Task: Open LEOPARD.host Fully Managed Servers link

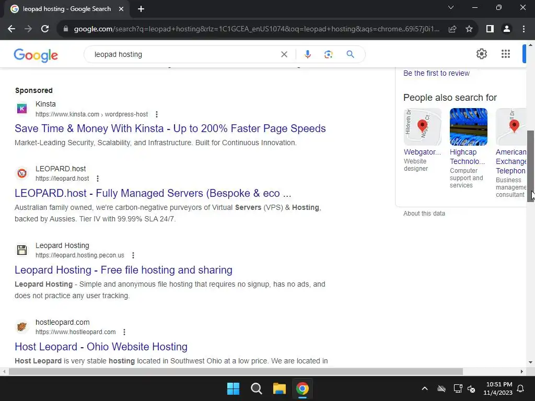Action: pyautogui.click(x=153, y=193)
